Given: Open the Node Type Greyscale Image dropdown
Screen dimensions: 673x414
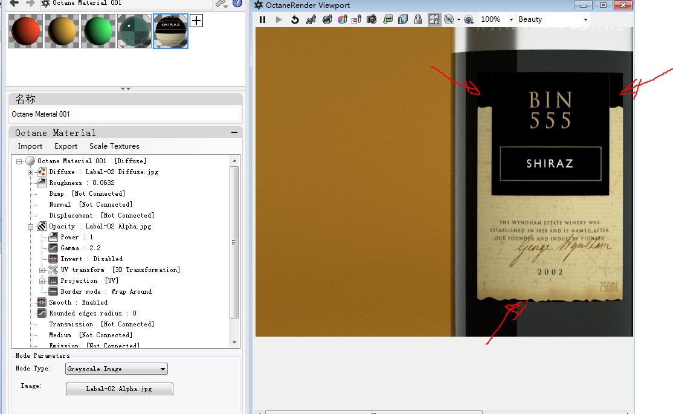Looking at the screenshot, I should pyautogui.click(x=117, y=369).
